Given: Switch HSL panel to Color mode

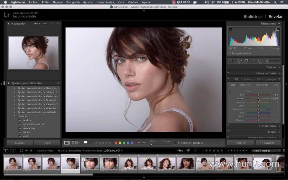Looking at the screenshot, I should [x=247, y=79].
